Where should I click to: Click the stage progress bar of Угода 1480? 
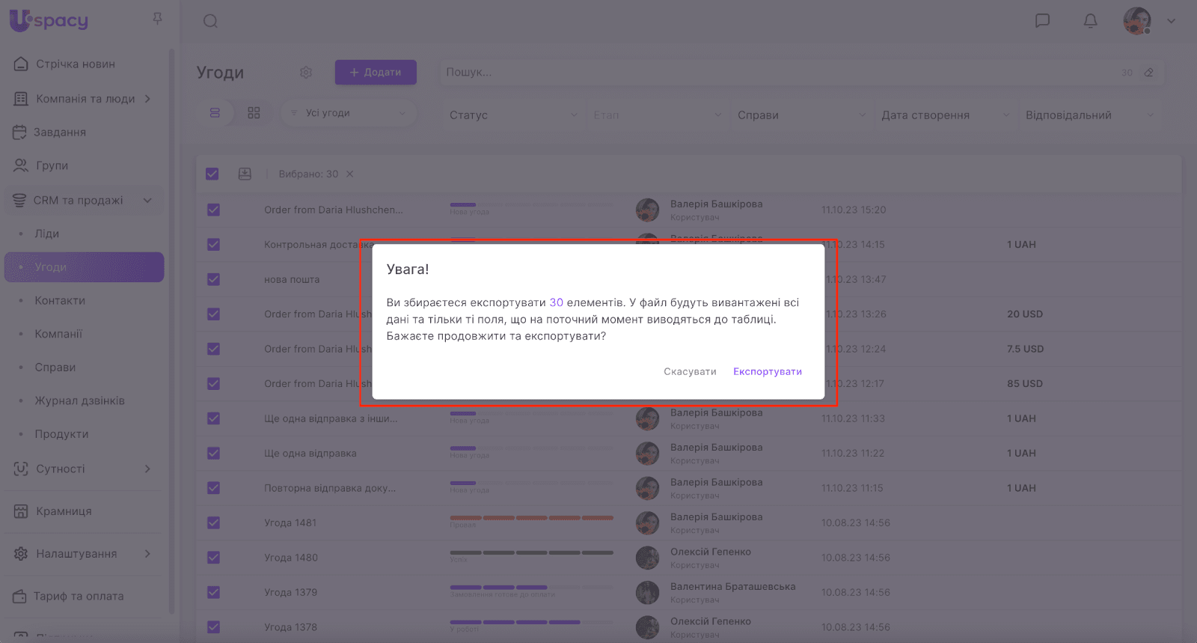coord(531,553)
